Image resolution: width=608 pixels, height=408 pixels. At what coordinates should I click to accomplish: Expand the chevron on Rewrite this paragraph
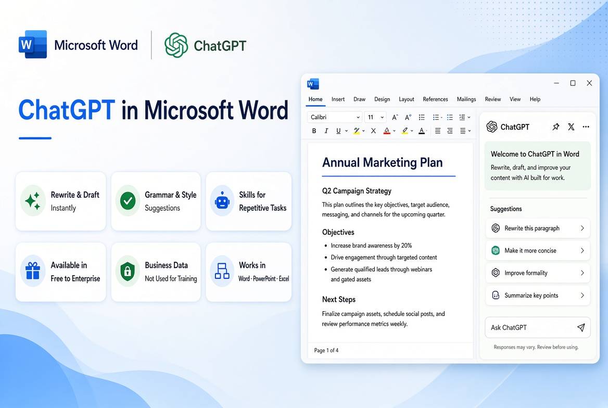click(582, 228)
